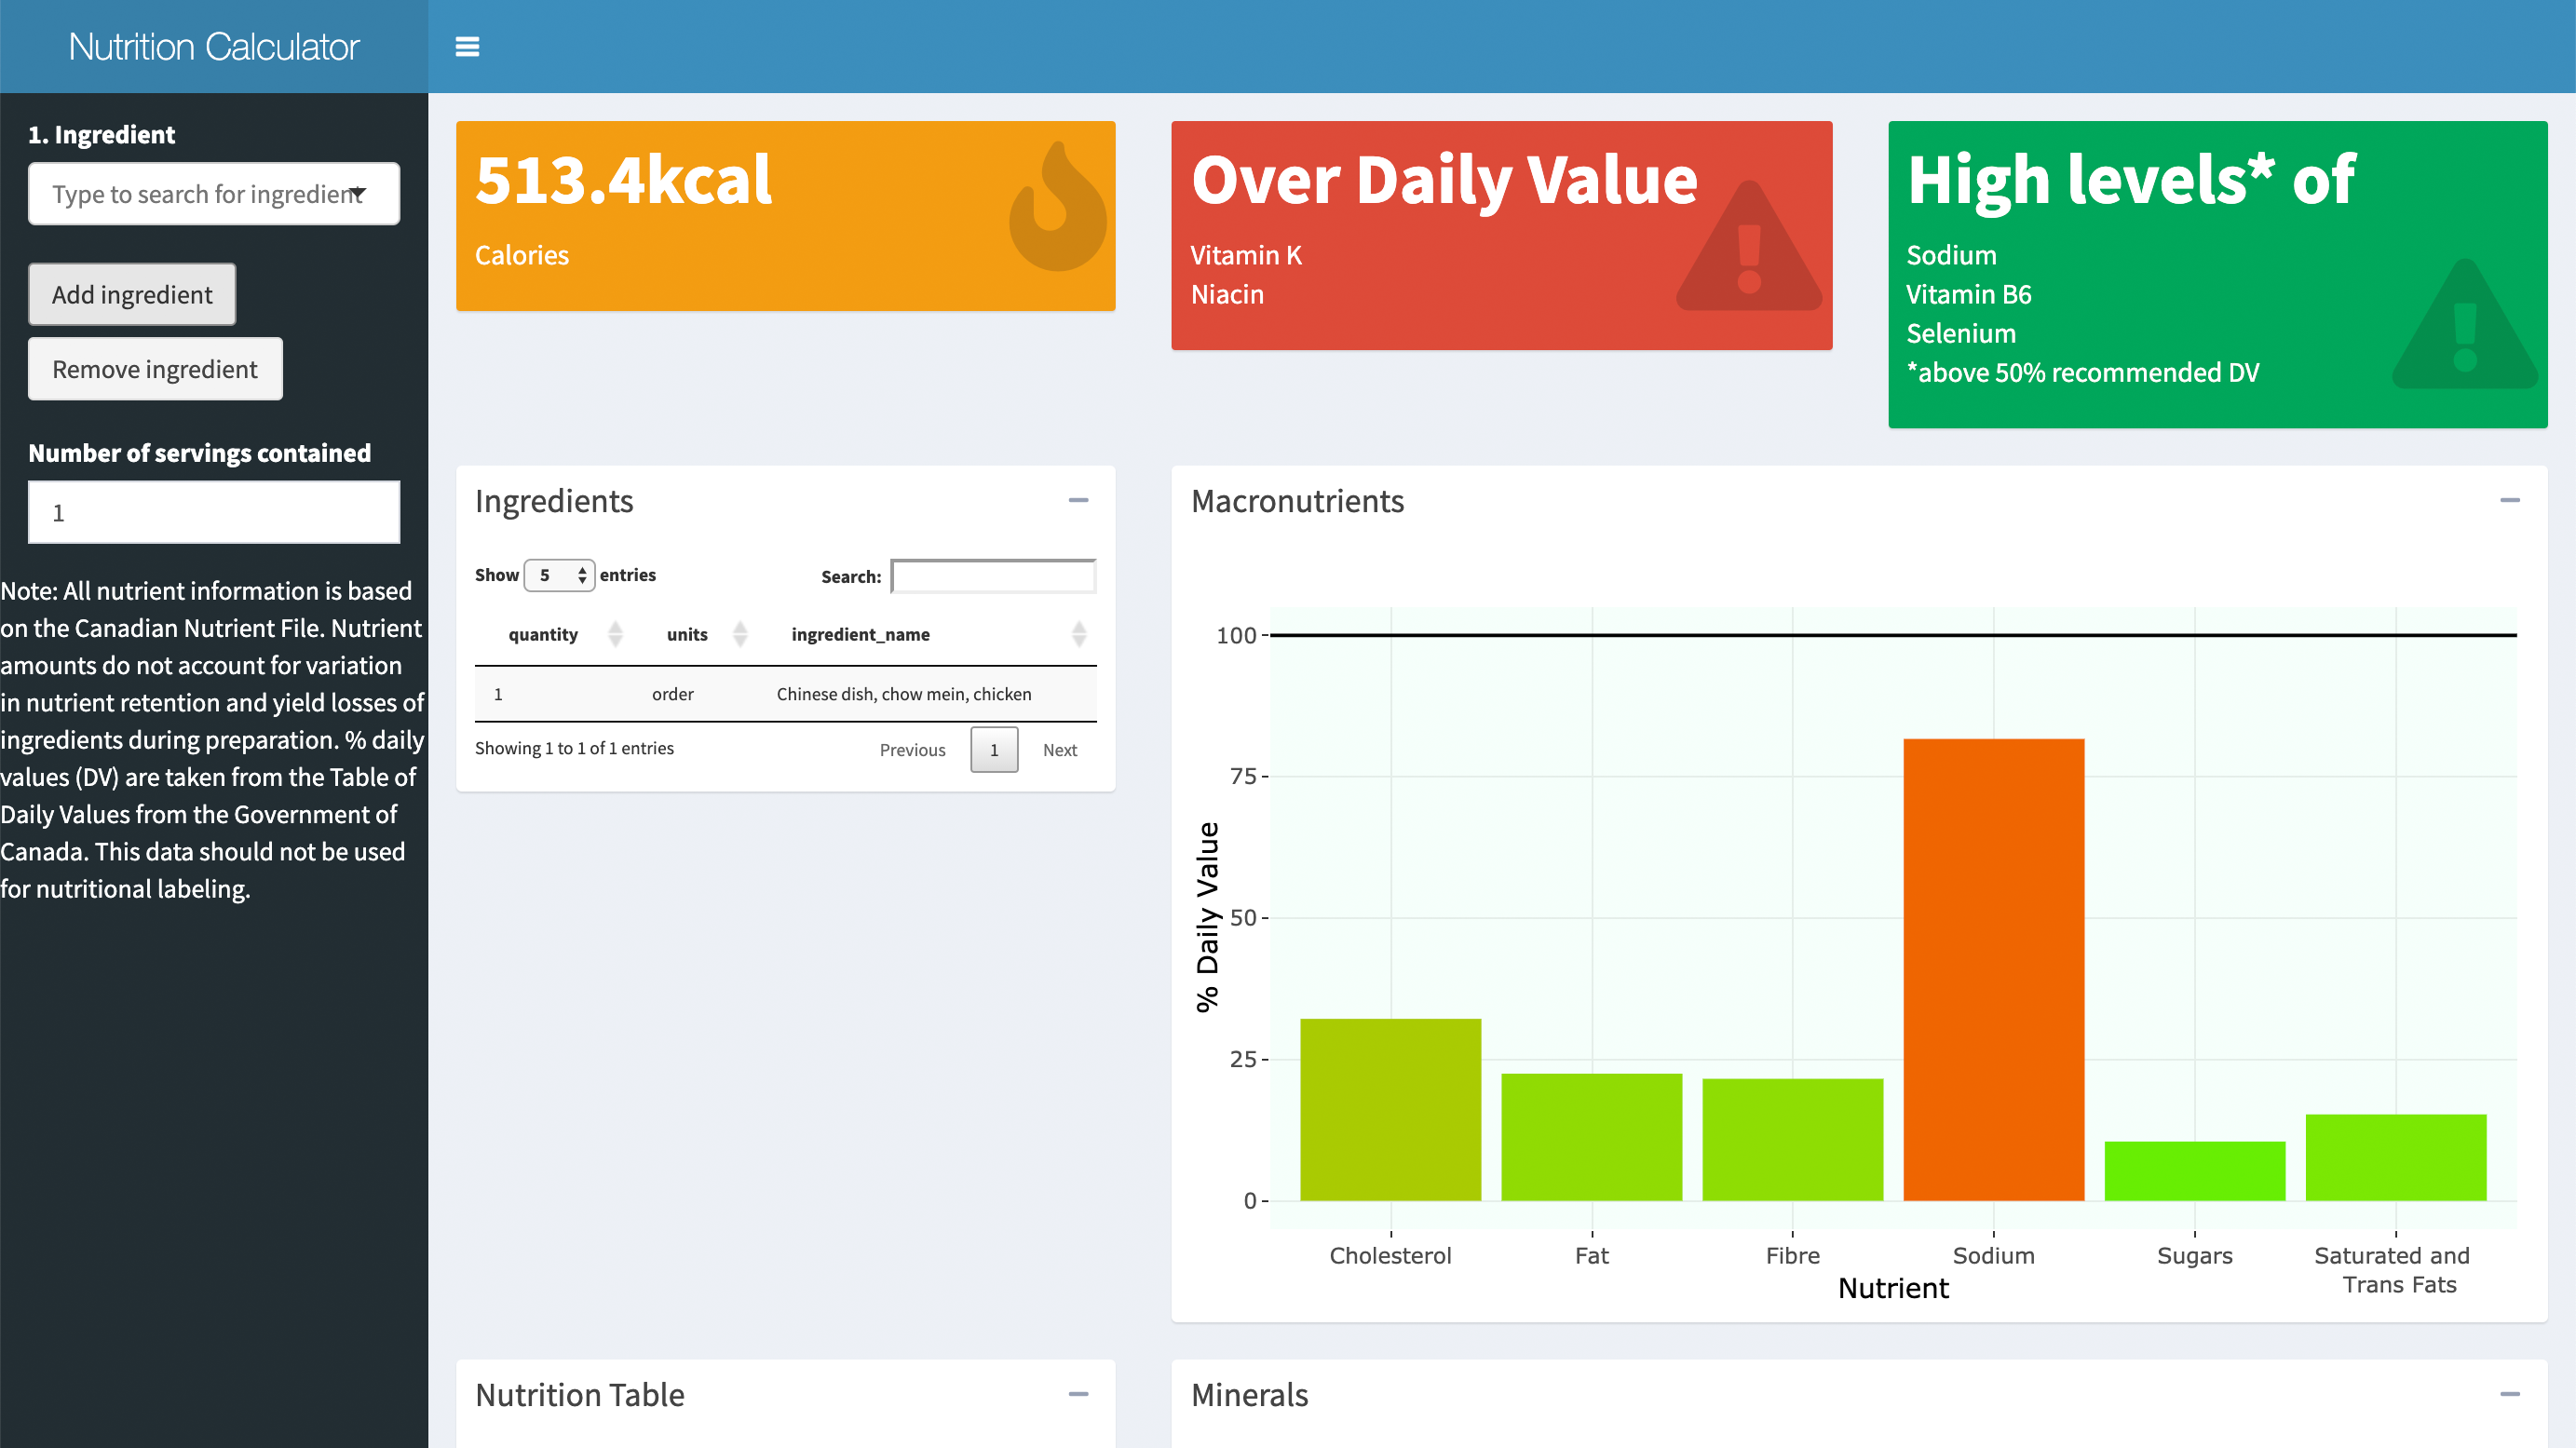This screenshot has height=1448, width=2576.
Task: Click the Remove ingredient button
Action: [155, 369]
